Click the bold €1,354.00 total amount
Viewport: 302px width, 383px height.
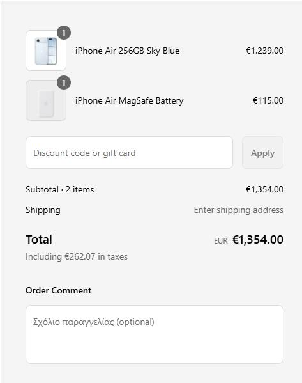coord(258,240)
